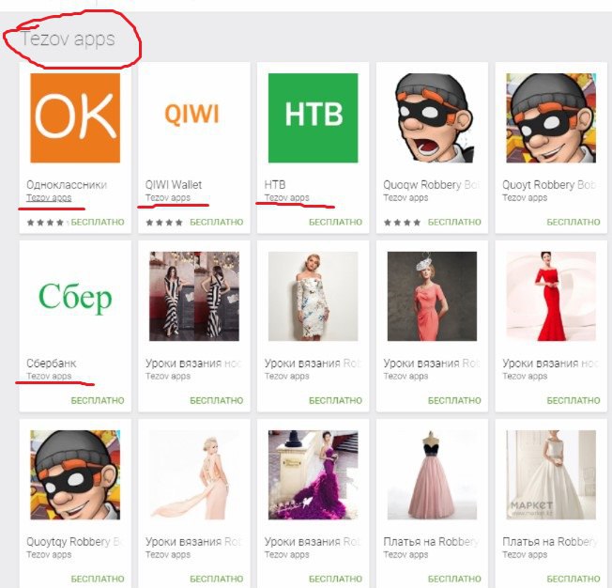Click БЕСПЛАТНО on the Quoqw Robbery Bob card
Viewport: 612px width, 588px height.
454,222
